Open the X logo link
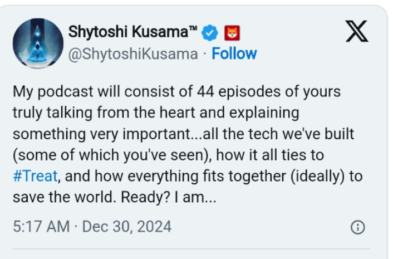Image resolution: width=393 pixels, height=259 pixels. coord(357,31)
